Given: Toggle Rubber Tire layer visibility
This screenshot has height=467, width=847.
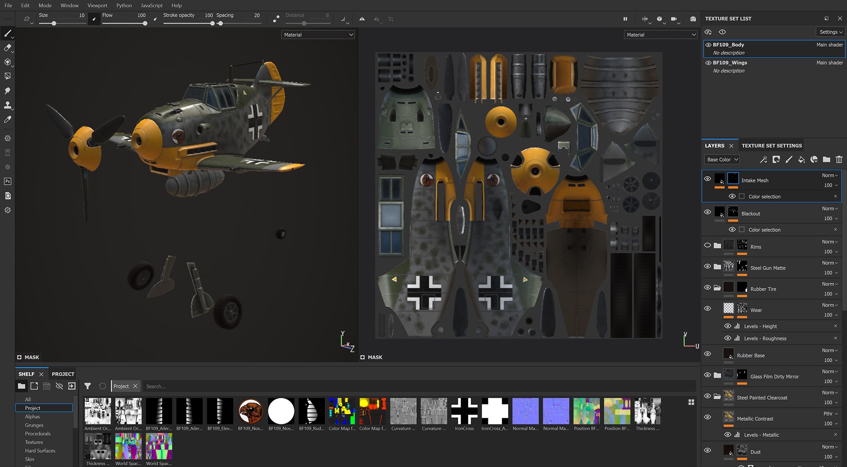Looking at the screenshot, I should coord(708,287).
